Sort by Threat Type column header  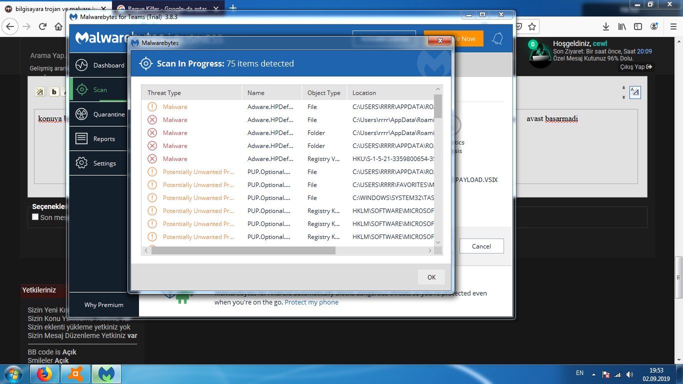pyautogui.click(x=191, y=92)
